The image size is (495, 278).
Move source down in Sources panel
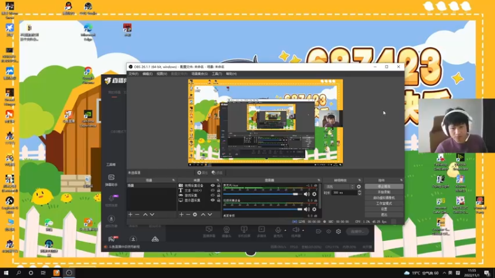click(210, 214)
